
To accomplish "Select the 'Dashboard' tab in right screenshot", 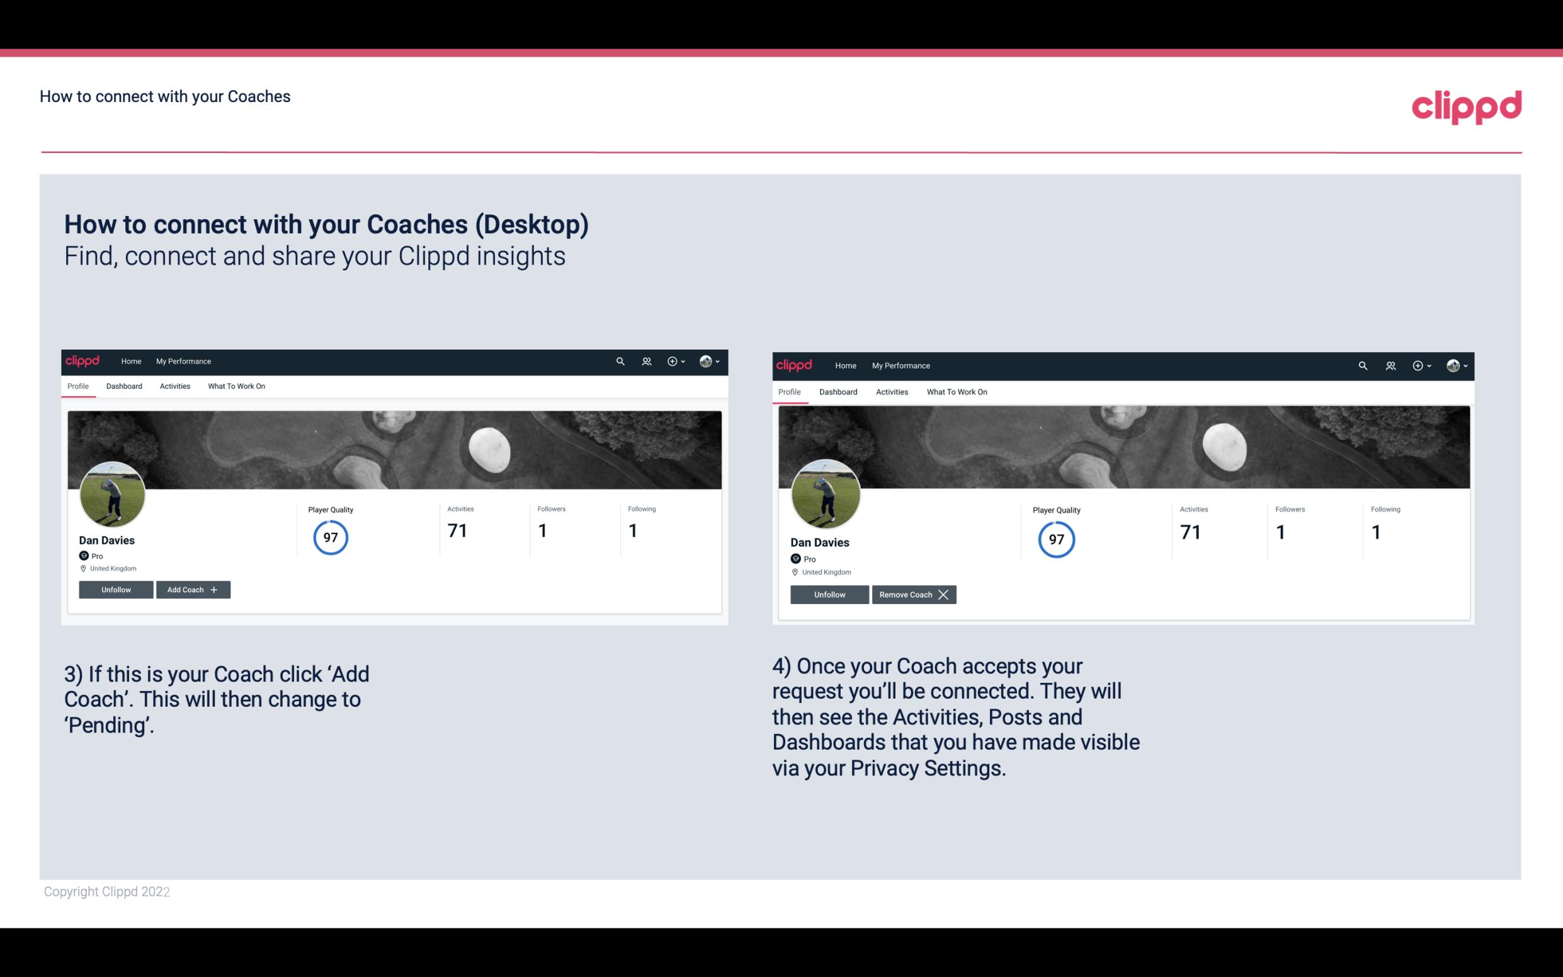I will [838, 391].
